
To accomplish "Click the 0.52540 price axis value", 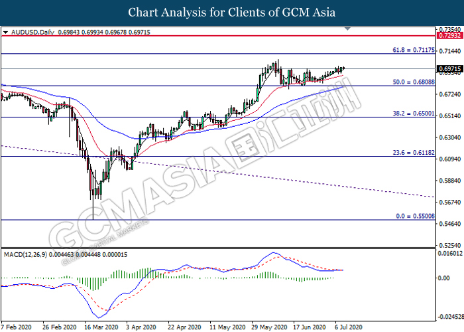I will tap(450, 246).
